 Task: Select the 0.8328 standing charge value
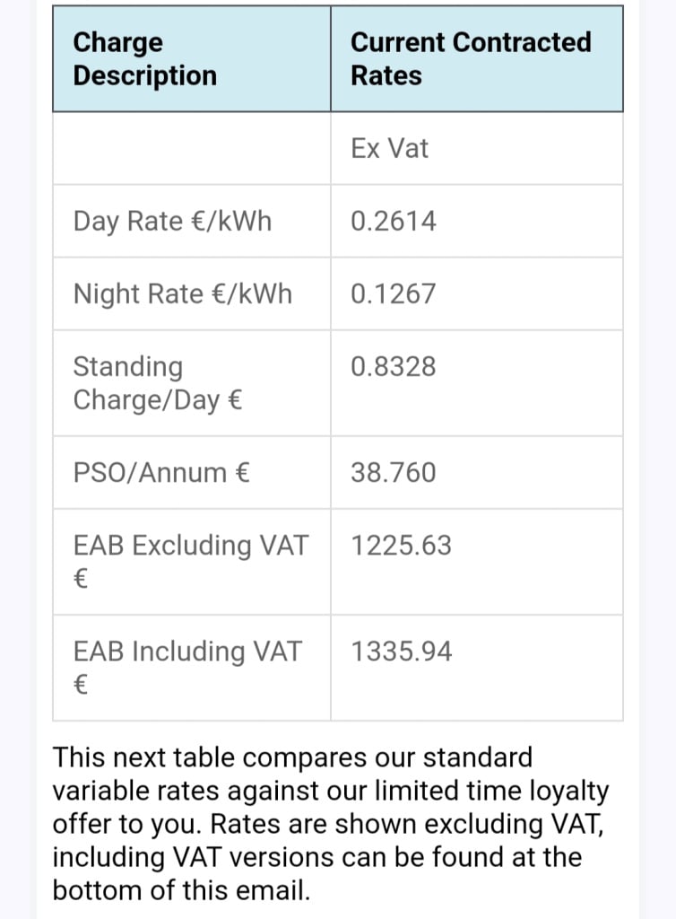(x=394, y=367)
